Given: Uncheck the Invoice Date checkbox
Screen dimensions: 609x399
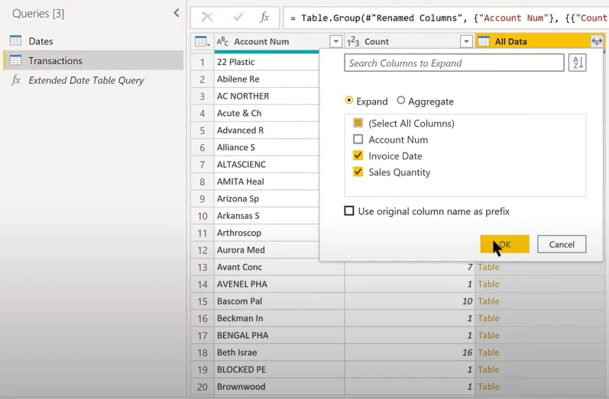Looking at the screenshot, I should tap(358, 156).
